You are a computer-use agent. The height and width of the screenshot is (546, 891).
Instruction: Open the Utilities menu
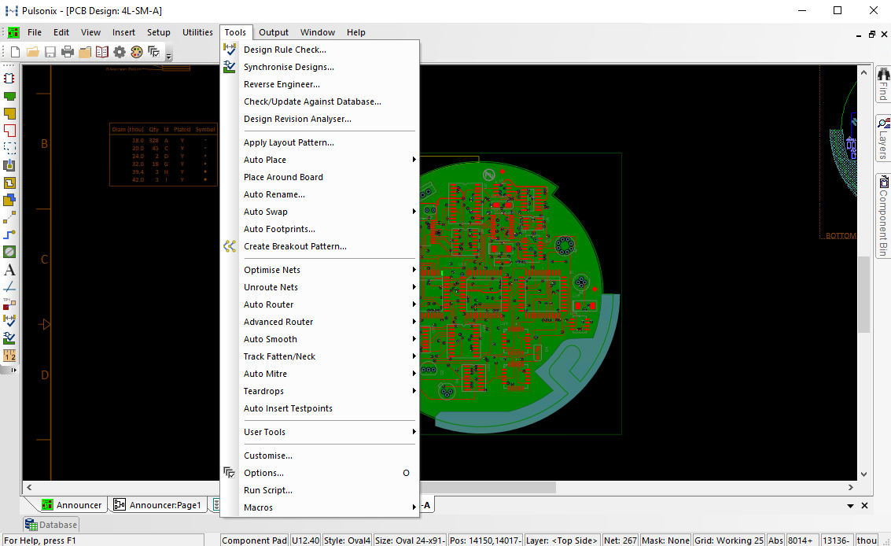pos(197,32)
